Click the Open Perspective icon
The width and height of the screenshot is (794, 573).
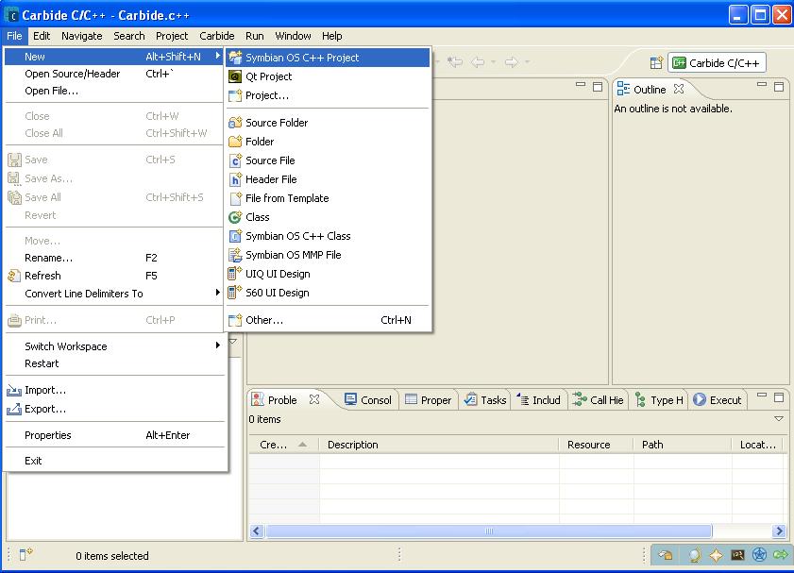pos(656,62)
